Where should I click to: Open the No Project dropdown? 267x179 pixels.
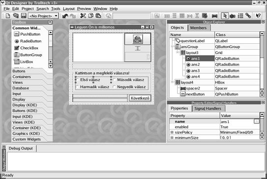point(43,16)
